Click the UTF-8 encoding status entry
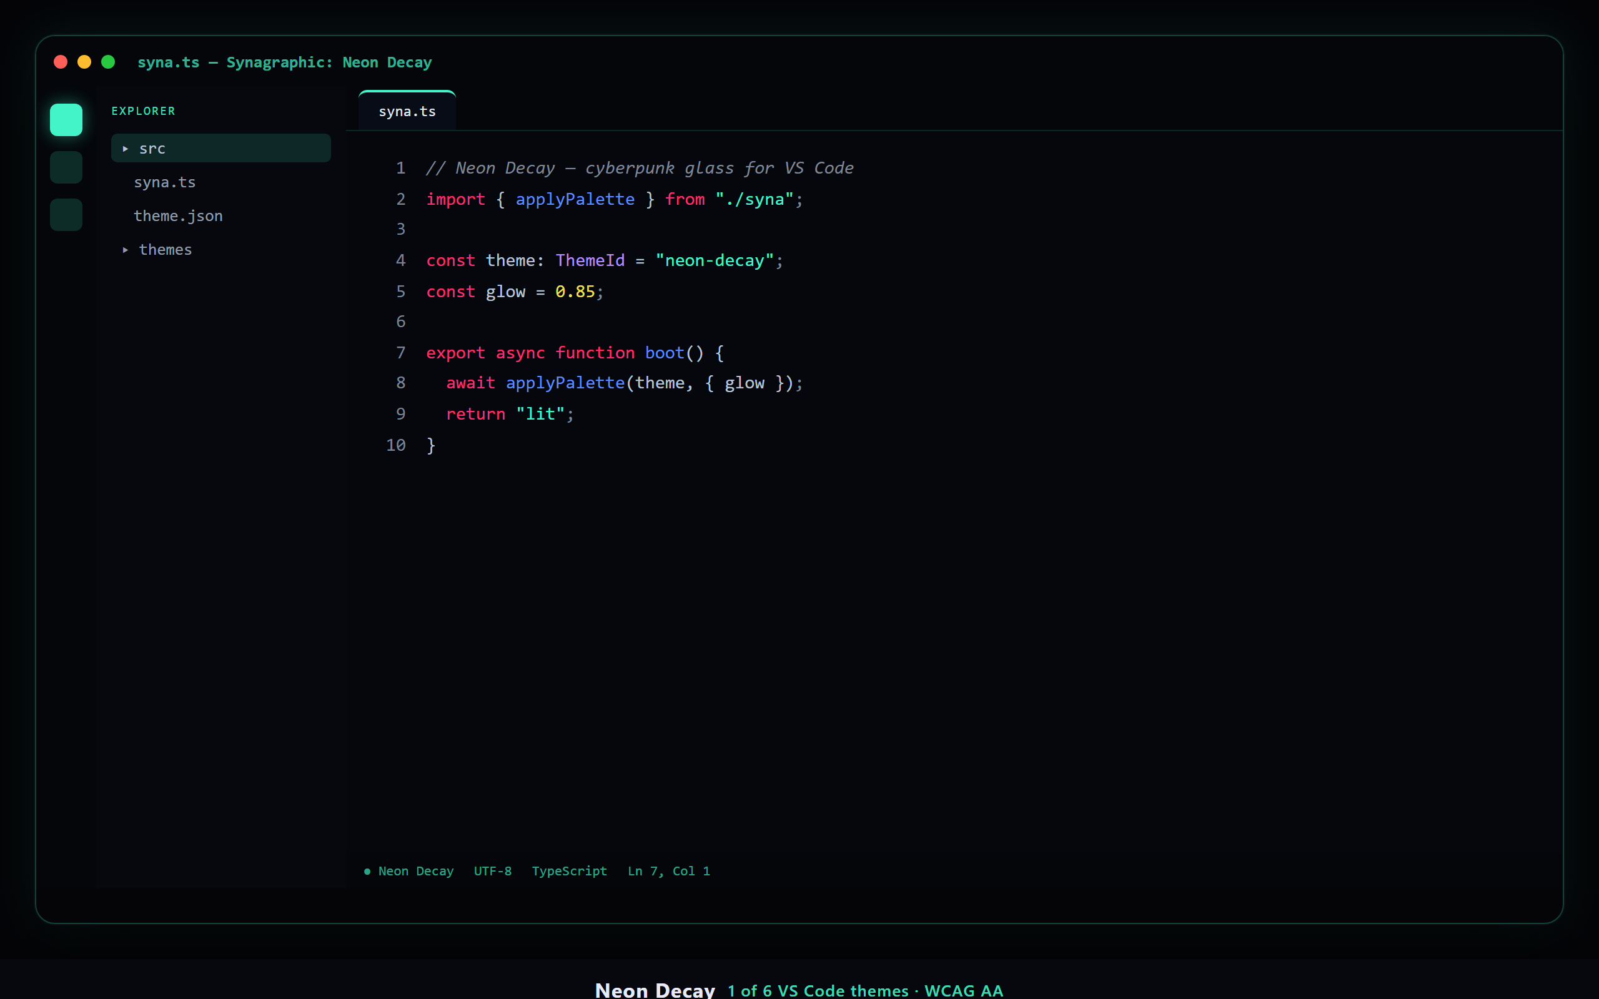The width and height of the screenshot is (1599, 999). pos(492,871)
